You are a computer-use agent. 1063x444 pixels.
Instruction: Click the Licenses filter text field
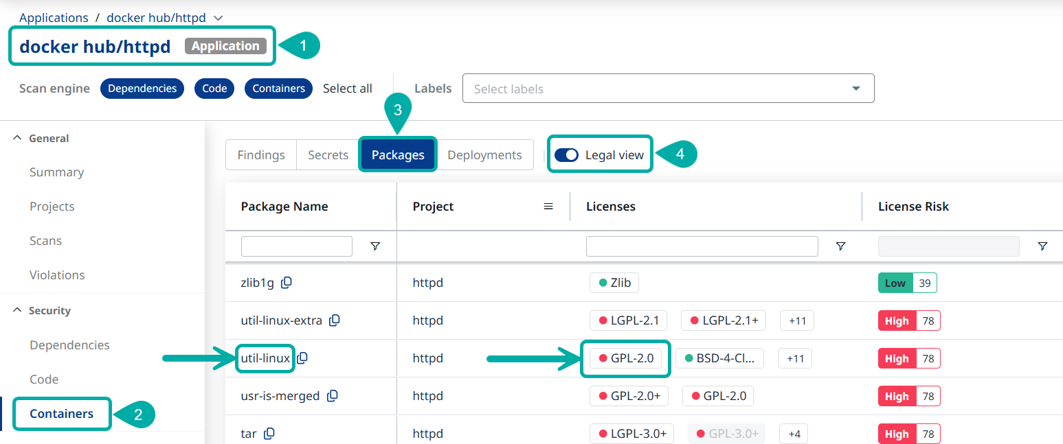pos(702,246)
